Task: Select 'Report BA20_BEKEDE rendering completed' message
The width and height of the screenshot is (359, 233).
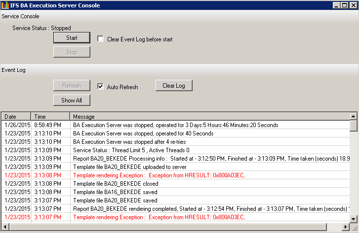Action: tap(211, 209)
